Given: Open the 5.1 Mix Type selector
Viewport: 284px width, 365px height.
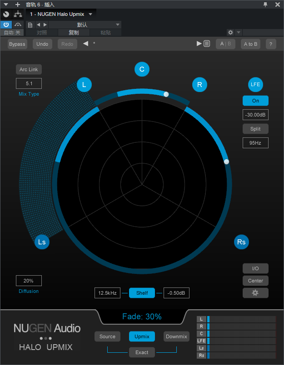Looking at the screenshot, I should 29,83.
